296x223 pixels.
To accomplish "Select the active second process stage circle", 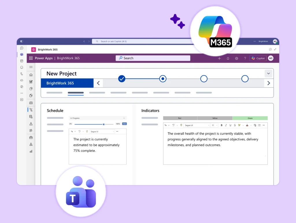I will pyautogui.click(x=163, y=79).
